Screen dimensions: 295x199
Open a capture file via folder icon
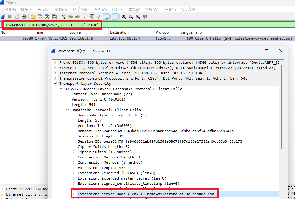(x=33, y=17)
